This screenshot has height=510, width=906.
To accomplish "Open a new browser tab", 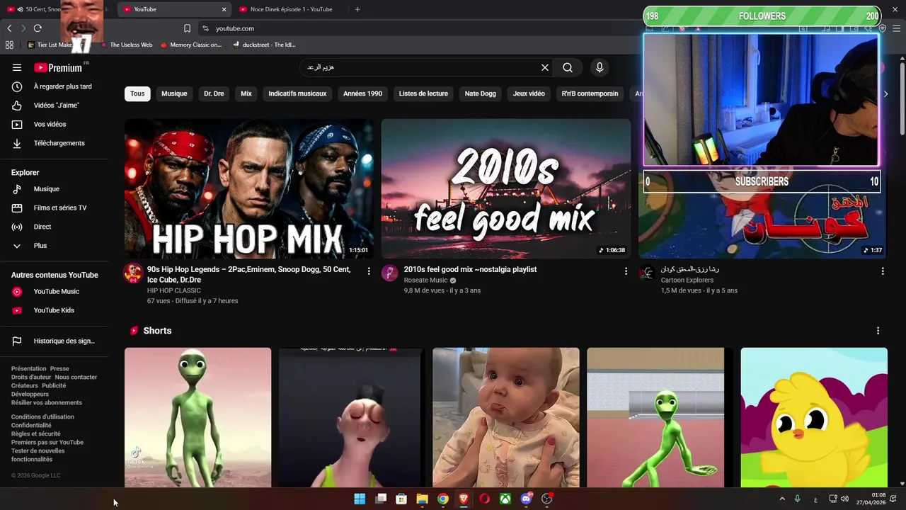I will (x=357, y=9).
